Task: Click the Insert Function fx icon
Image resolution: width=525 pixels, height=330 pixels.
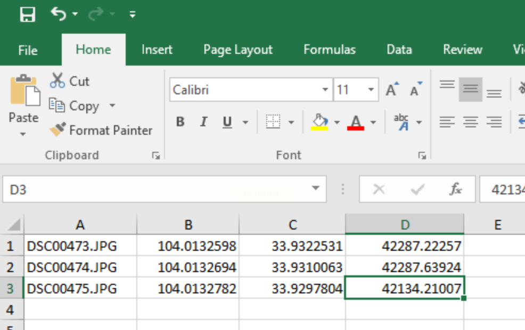Action: [x=456, y=189]
